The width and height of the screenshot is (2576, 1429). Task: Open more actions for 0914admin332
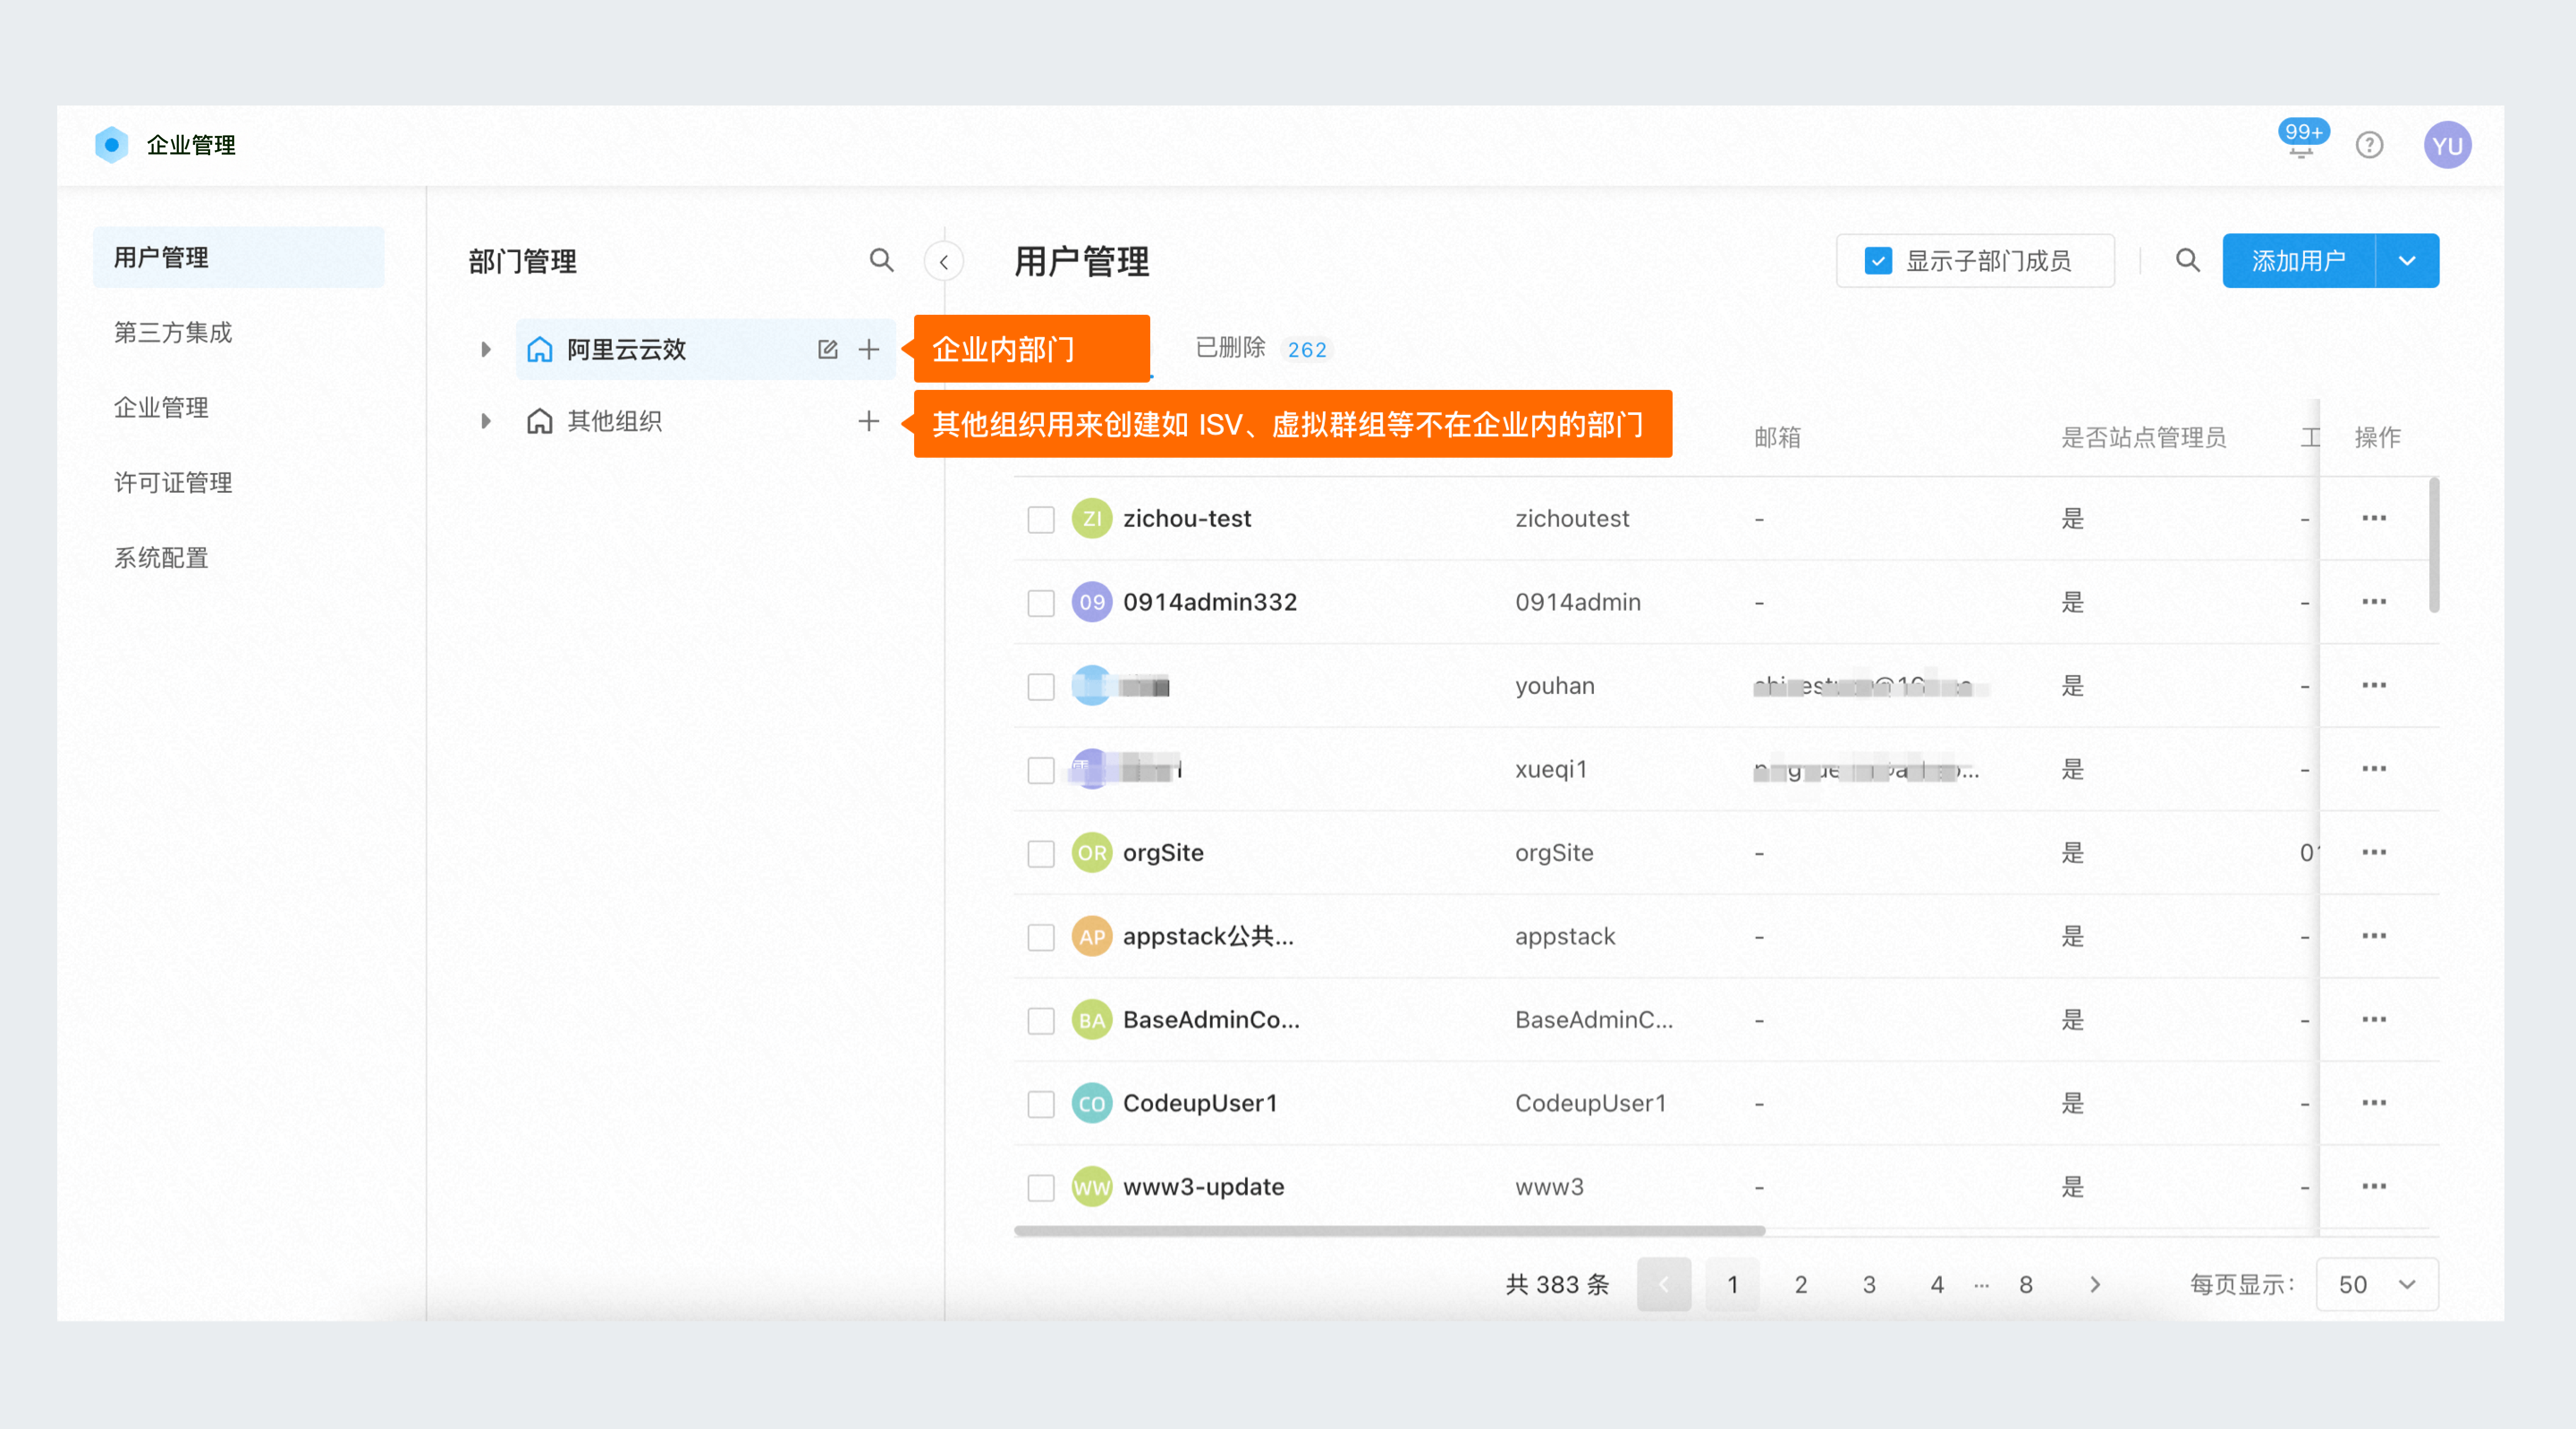2374,602
